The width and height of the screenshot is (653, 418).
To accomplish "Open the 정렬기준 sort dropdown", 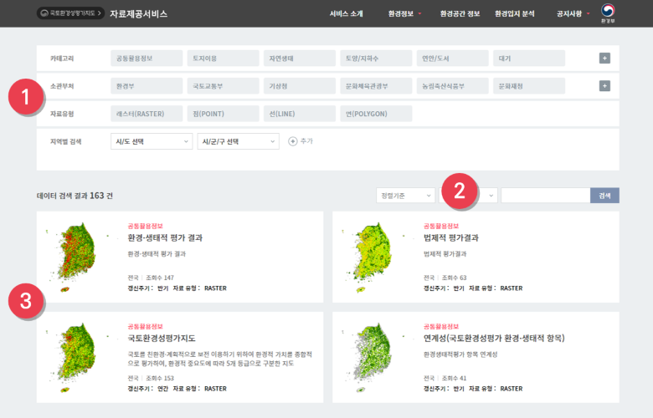I will 406,196.
